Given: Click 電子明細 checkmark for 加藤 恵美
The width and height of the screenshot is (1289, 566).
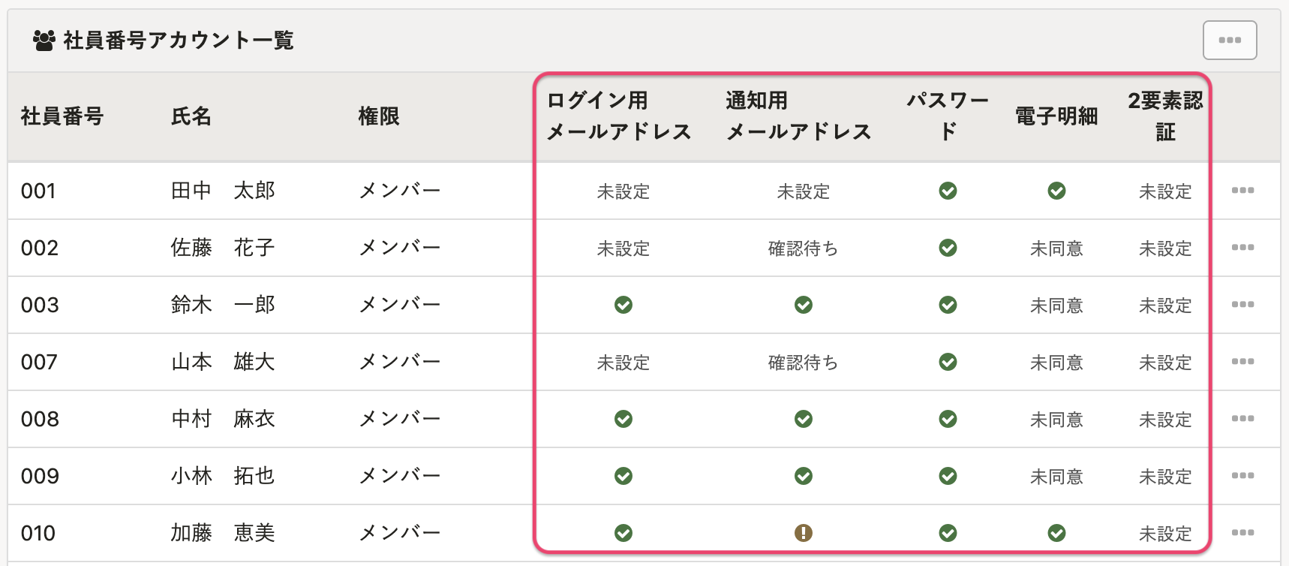Looking at the screenshot, I should pos(1056,533).
